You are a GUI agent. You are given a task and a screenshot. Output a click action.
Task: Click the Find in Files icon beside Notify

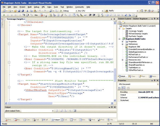(106, 11)
